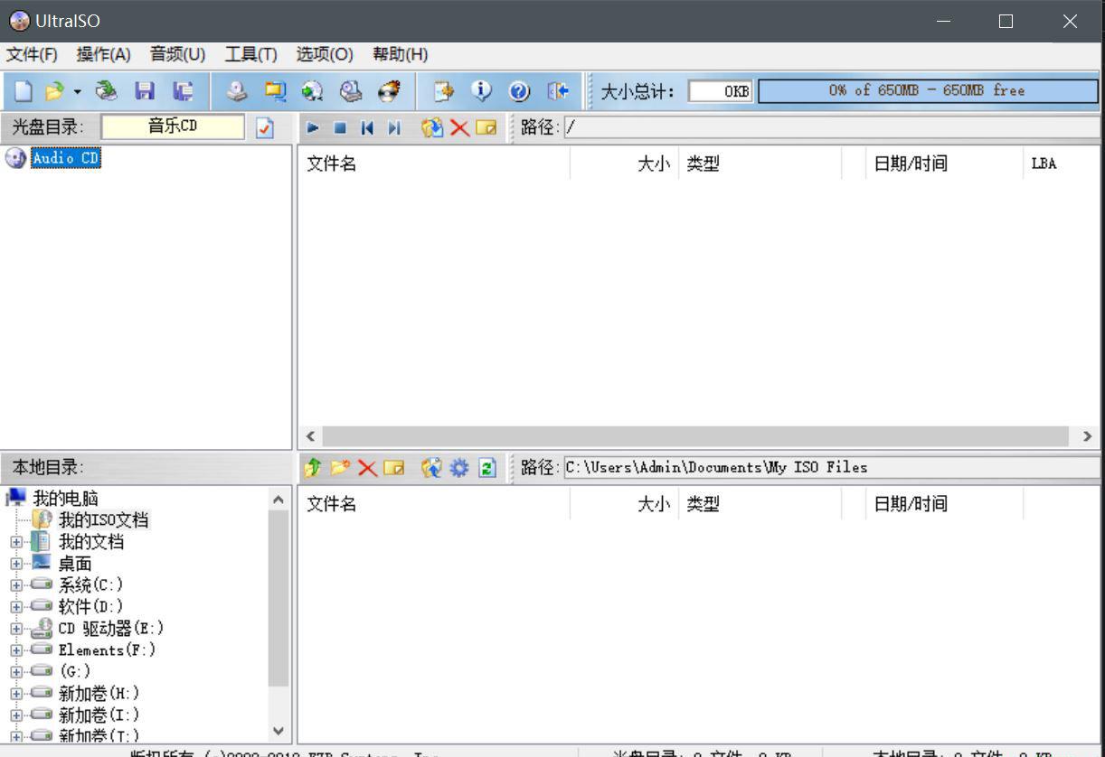Skip to next audio track
The width and height of the screenshot is (1105, 757).
(x=392, y=127)
